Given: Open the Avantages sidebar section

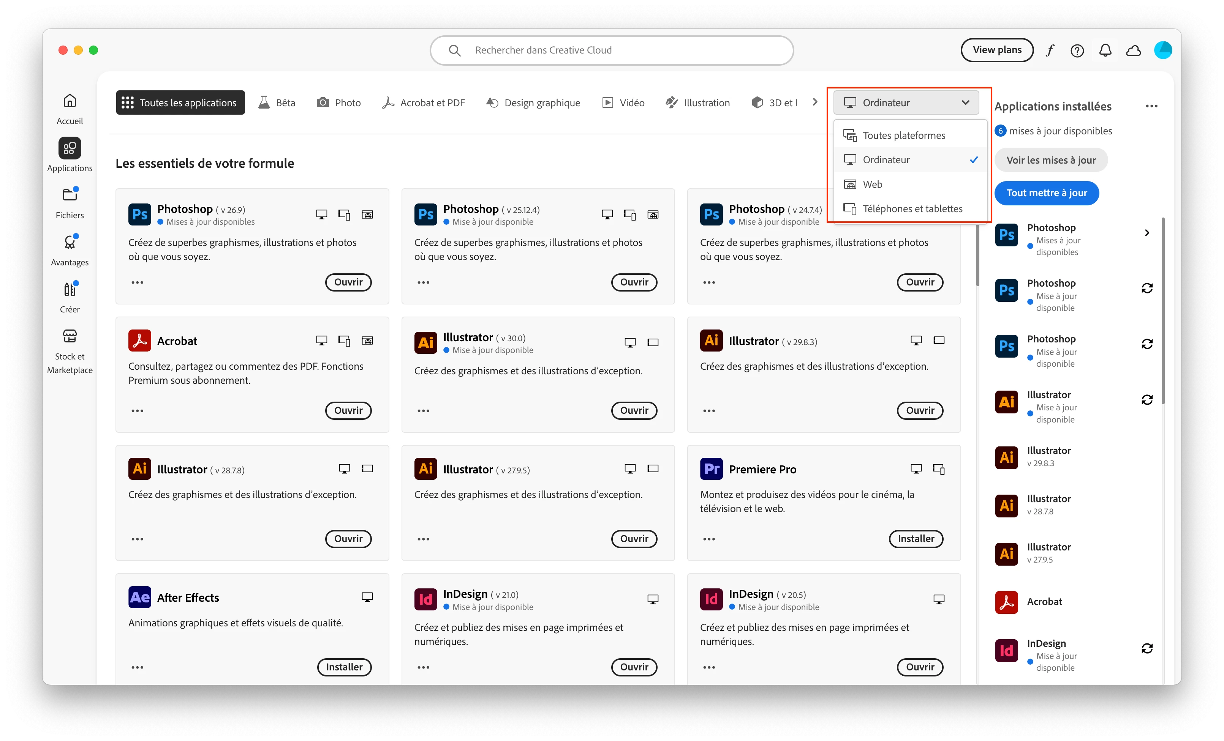Looking at the screenshot, I should [70, 251].
